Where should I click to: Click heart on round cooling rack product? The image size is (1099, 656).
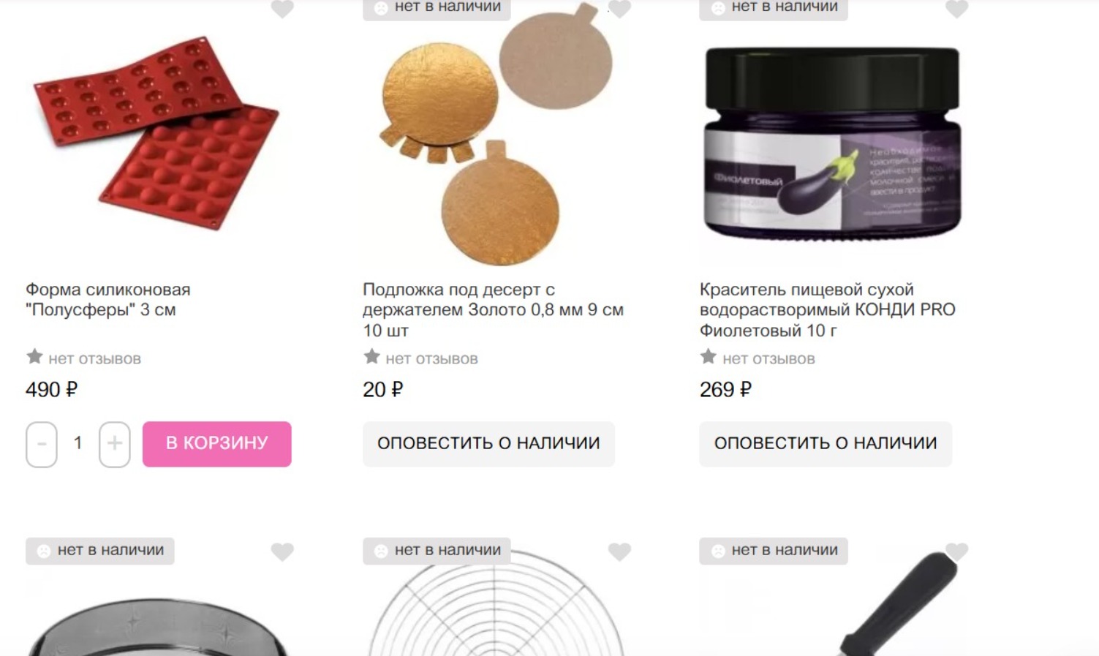point(619,551)
